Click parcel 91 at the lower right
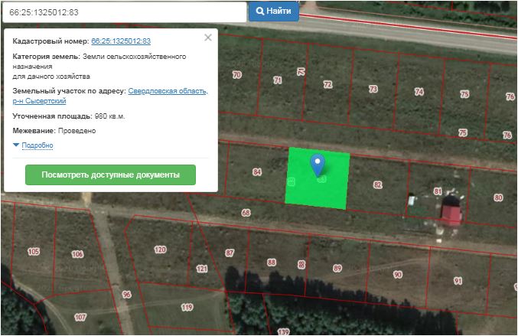Screen dimensions: 518x336 tap(458, 281)
